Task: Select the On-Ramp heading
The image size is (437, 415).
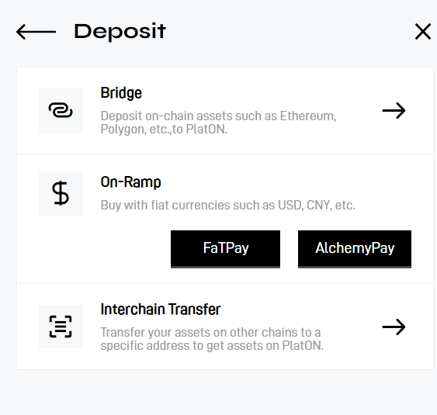Action: click(x=130, y=182)
